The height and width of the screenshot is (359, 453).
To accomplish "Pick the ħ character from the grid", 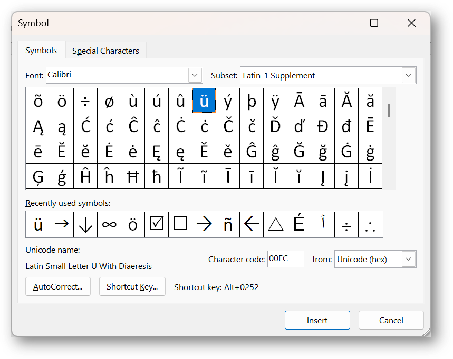I will pyautogui.click(x=156, y=176).
